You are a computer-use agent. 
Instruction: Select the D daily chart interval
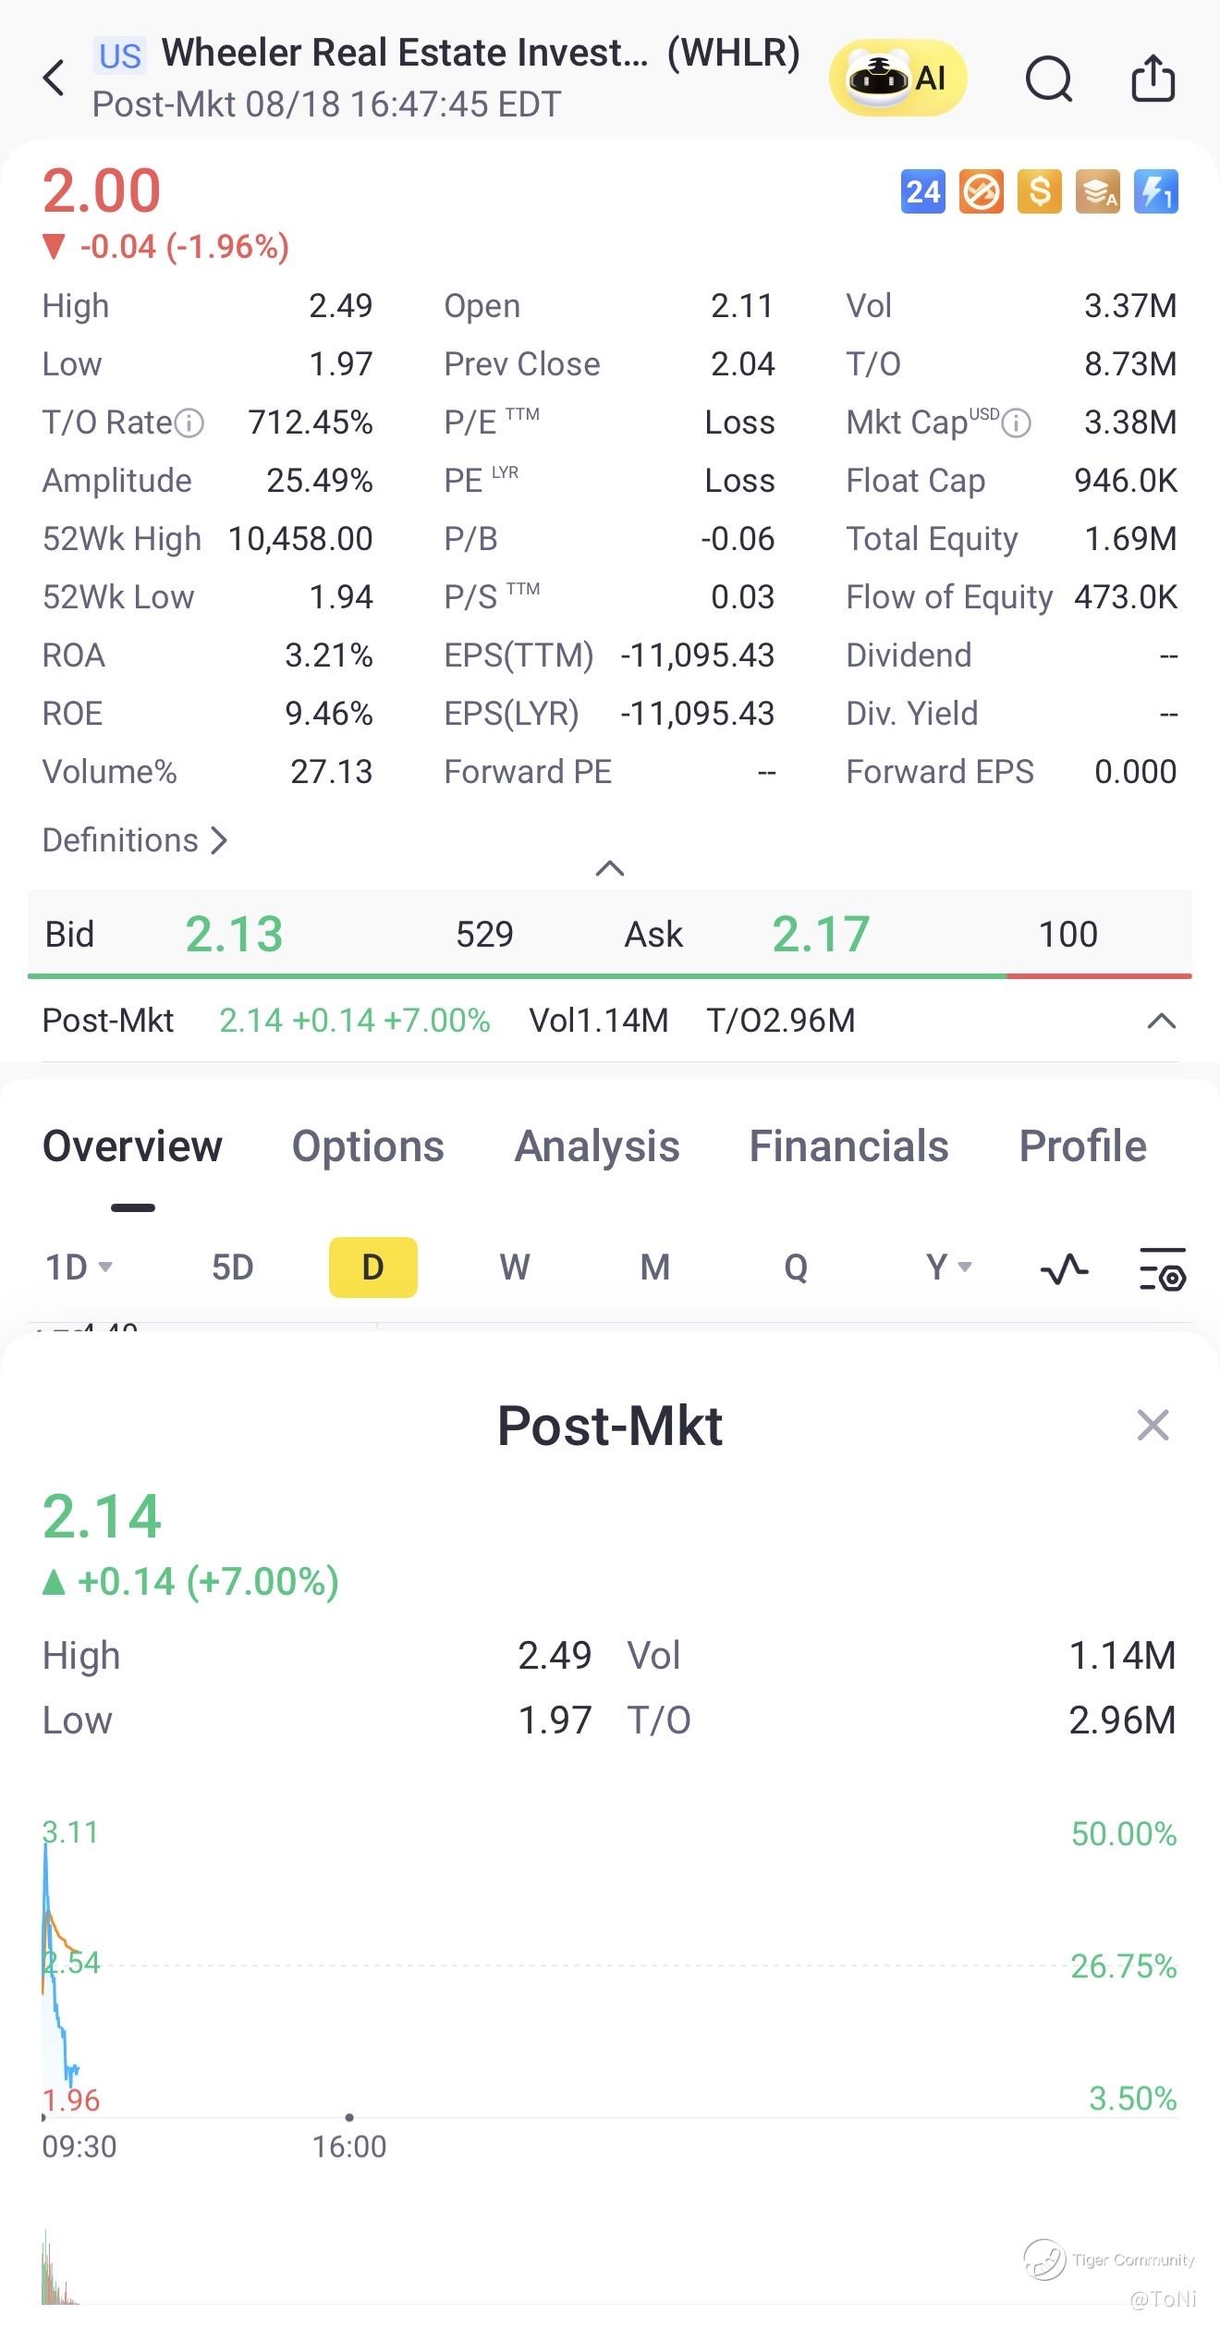(x=372, y=1268)
